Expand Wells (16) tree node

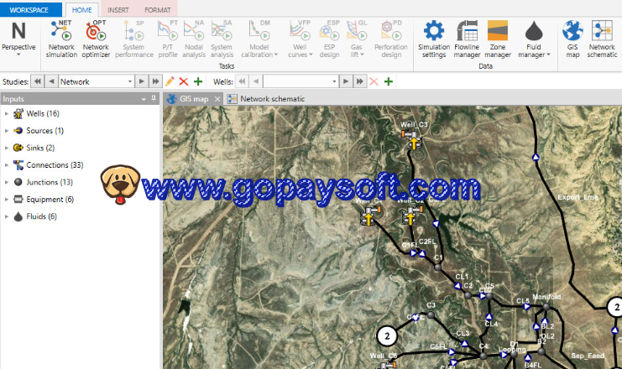7,114
